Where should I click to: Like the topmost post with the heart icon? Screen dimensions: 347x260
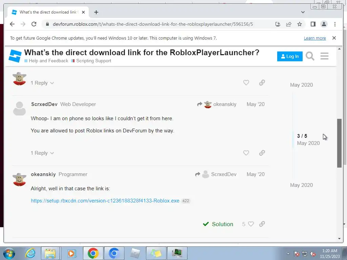click(246, 83)
